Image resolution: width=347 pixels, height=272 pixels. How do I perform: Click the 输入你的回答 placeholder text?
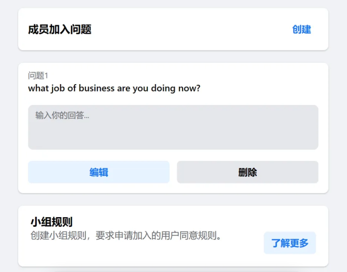[62, 116]
